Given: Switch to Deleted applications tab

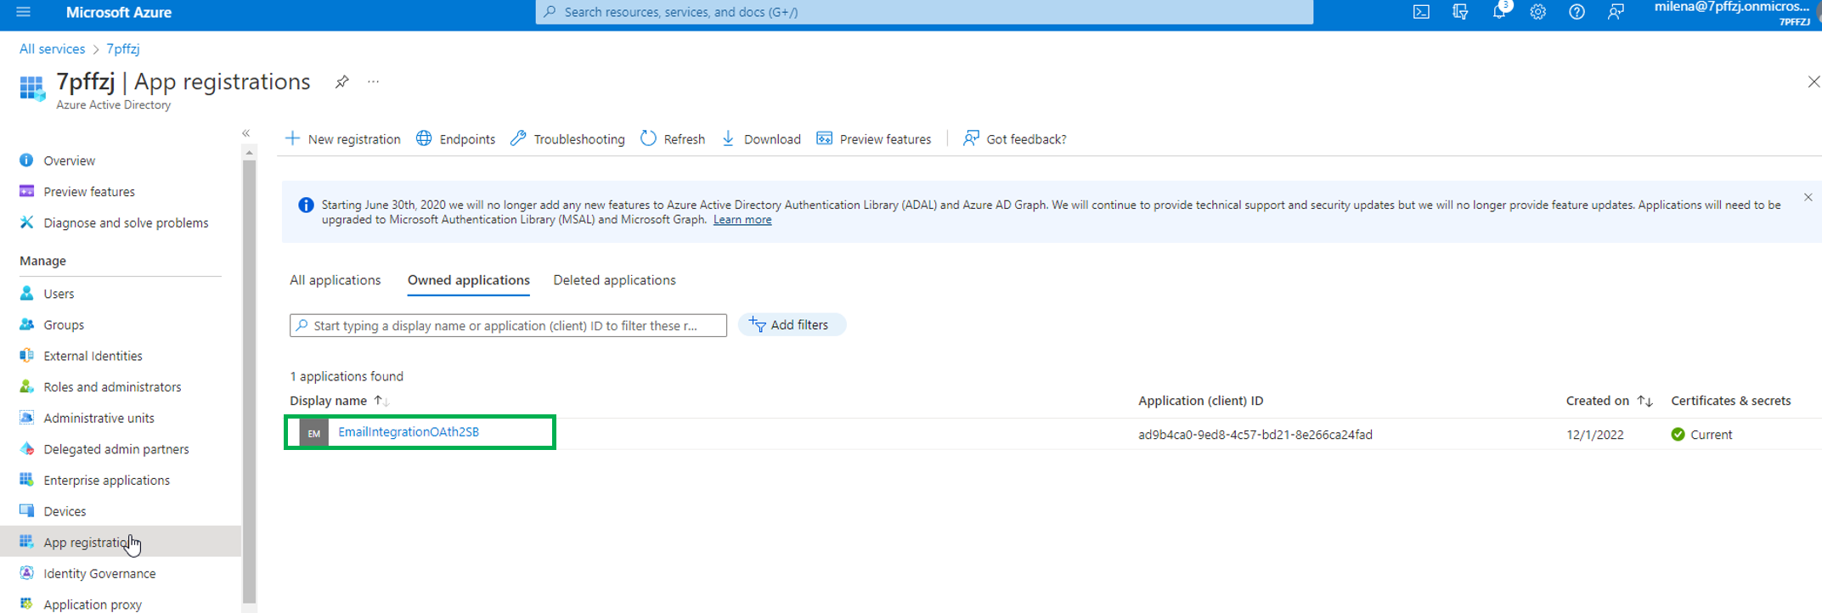Looking at the screenshot, I should pyautogui.click(x=615, y=280).
